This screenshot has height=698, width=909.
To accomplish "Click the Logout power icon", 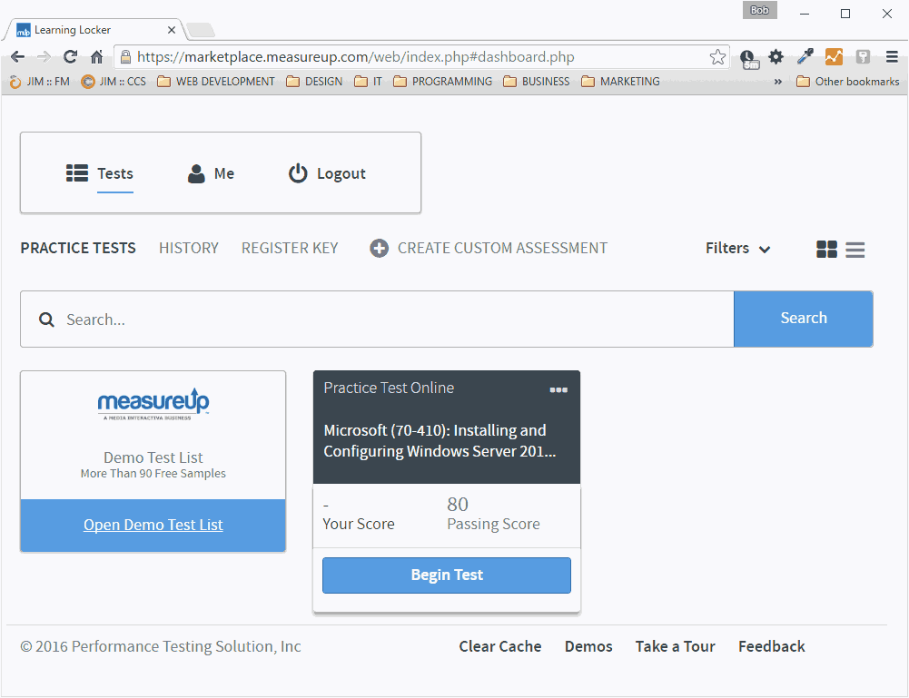I will point(298,173).
